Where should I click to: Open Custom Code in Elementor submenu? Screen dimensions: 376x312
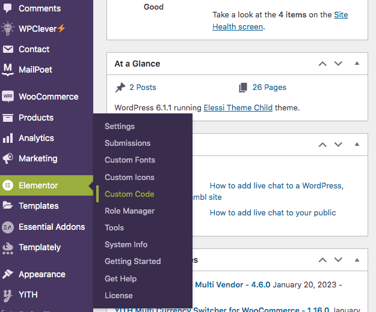tap(129, 194)
